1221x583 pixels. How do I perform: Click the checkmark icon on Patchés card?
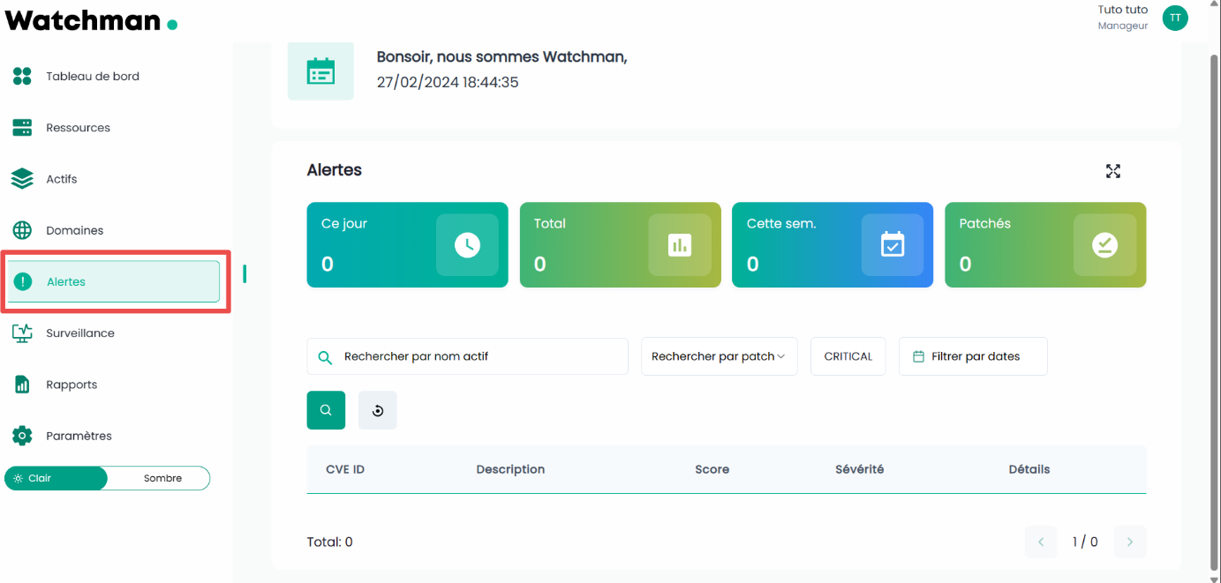pyautogui.click(x=1104, y=245)
